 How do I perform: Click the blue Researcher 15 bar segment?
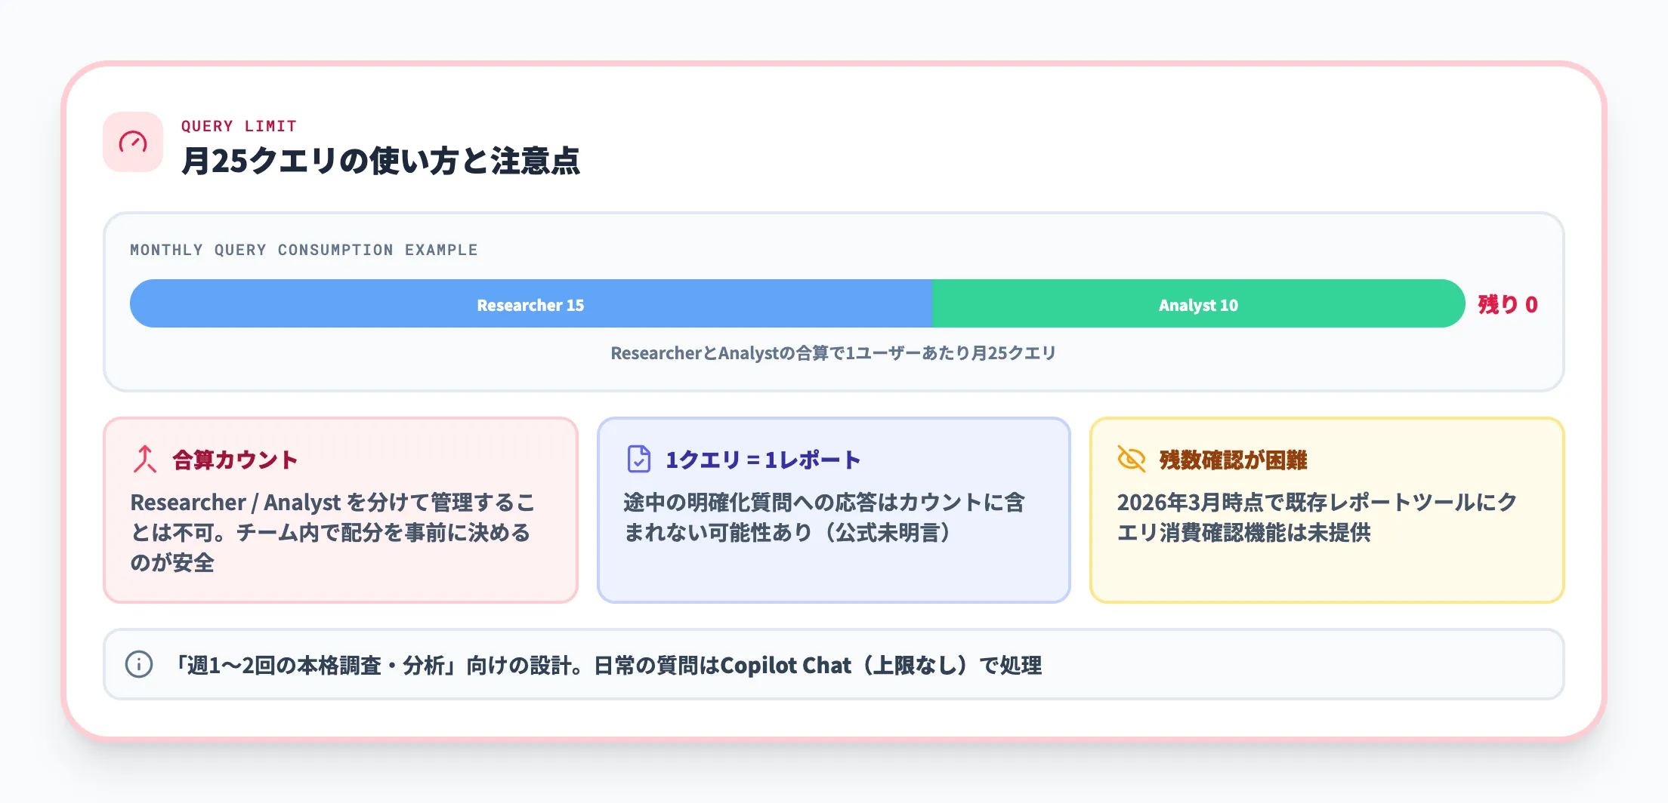[531, 303]
